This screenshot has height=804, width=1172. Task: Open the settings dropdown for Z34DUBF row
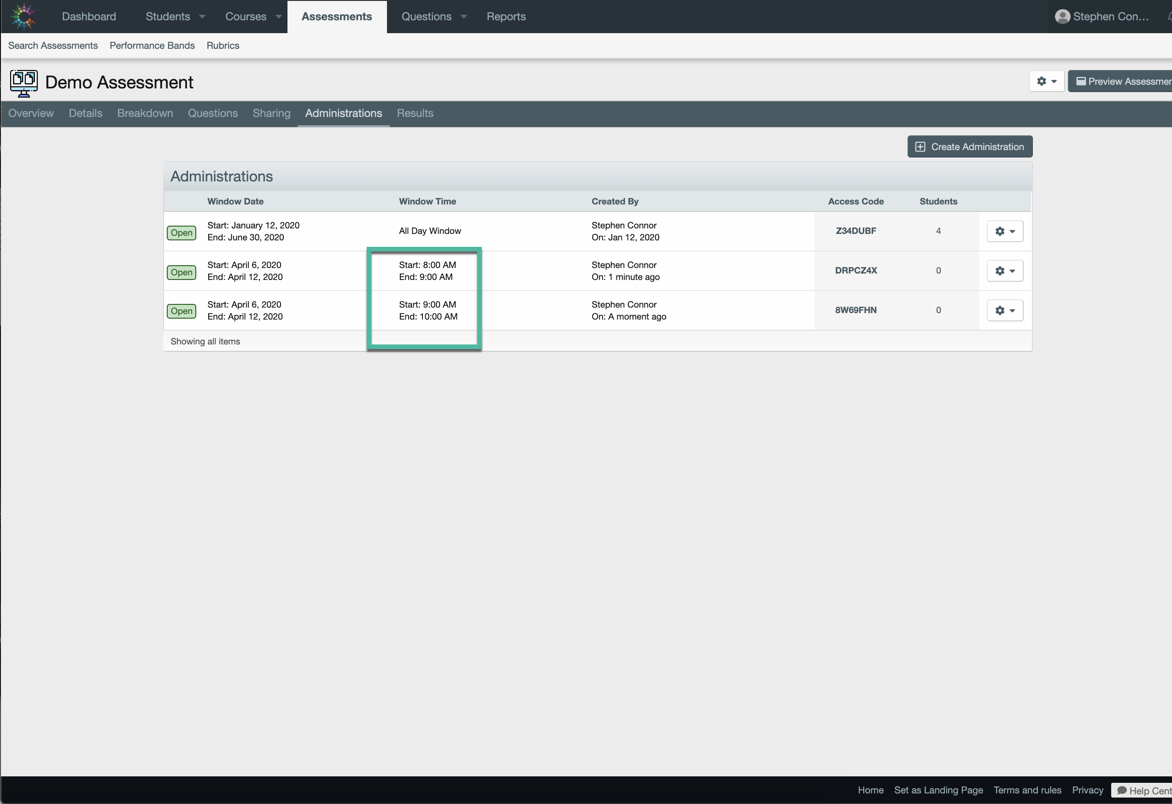1005,231
